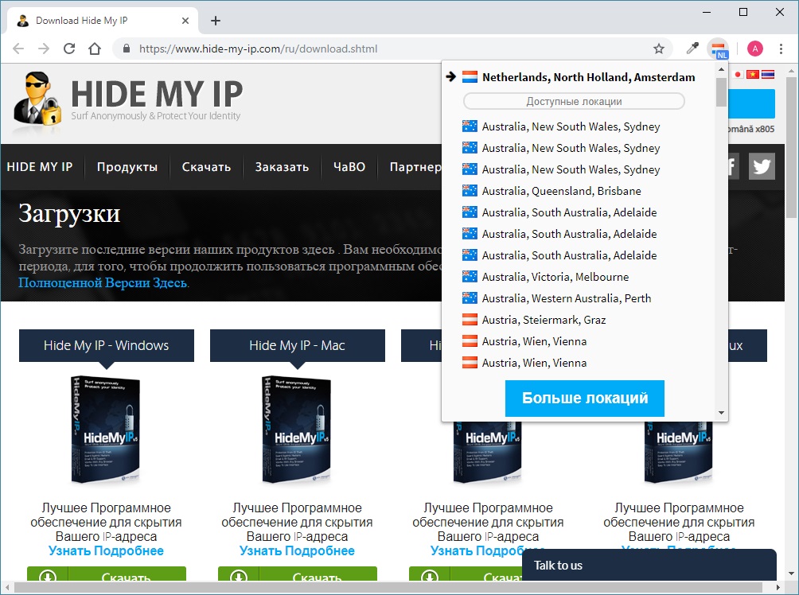Toggle the Hide My IP extension popup
799x595 pixels.
(719, 49)
